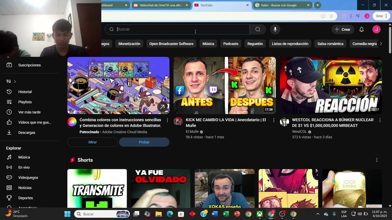The image size is (392, 220).
Task: Select the Reguetón filter chip
Action: click(255, 44)
